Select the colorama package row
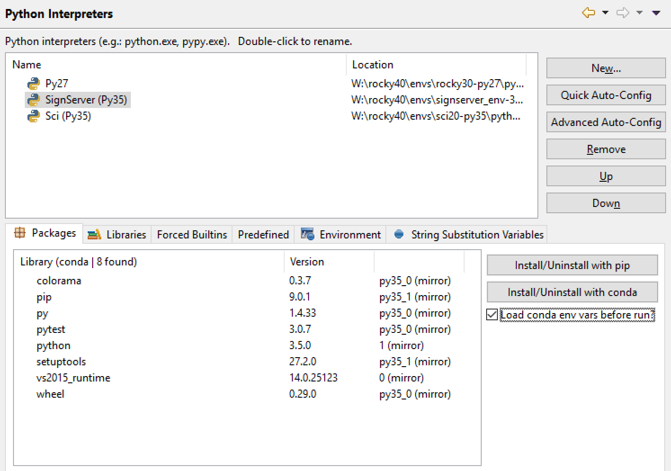The image size is (671, 471). pos(247,281)
